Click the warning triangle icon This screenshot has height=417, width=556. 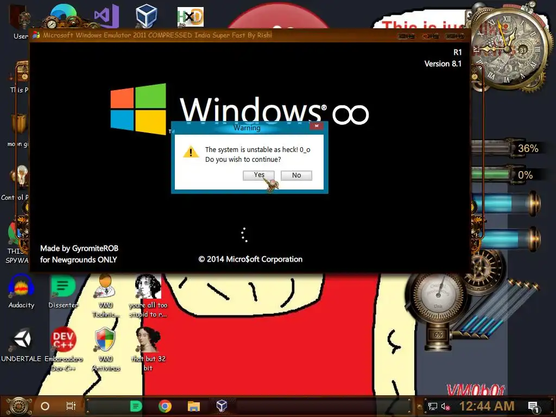pos(191,152)
